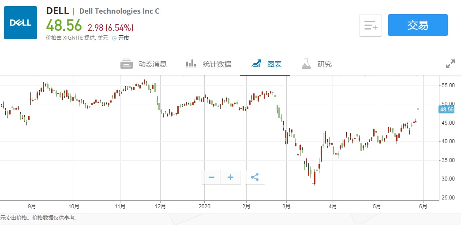
Task: Click the 48.56 price tag on price axis
Action: pyautogui.click(x=446, y=110)
